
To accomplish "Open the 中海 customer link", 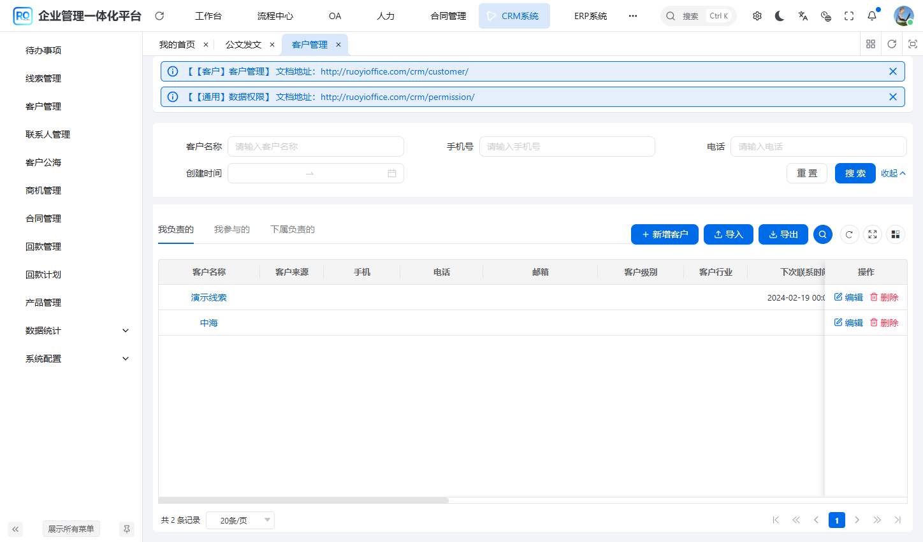I will click(209, 323).
